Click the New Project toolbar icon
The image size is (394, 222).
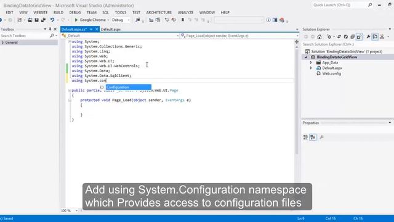(x=20, y=20)
